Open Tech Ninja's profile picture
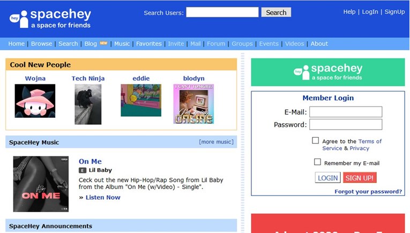410x233 pixels. pos(88,104)
